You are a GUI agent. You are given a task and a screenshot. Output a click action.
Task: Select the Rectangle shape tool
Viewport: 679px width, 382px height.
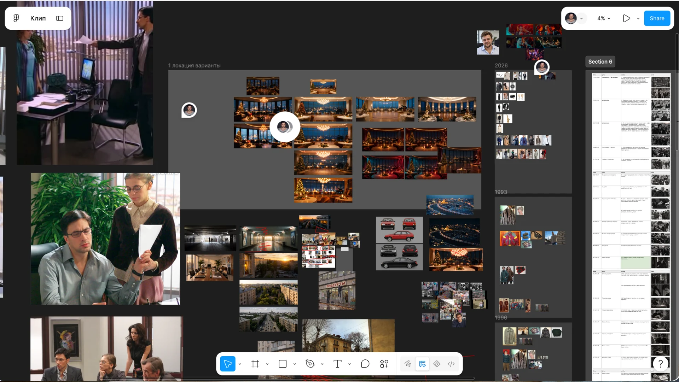283,364
